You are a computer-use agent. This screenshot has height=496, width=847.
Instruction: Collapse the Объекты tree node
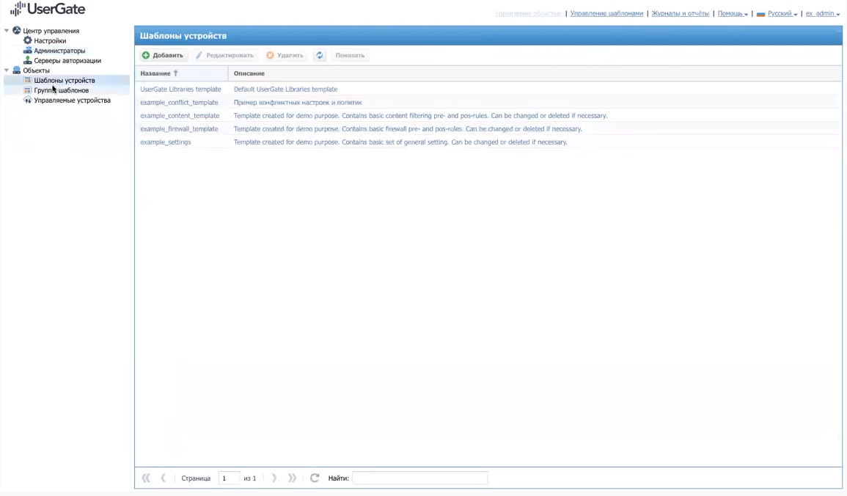tap(7, 70)
